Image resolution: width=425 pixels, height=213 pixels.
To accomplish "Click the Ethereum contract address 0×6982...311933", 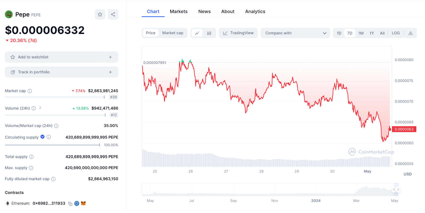I will tap(49, 203).
